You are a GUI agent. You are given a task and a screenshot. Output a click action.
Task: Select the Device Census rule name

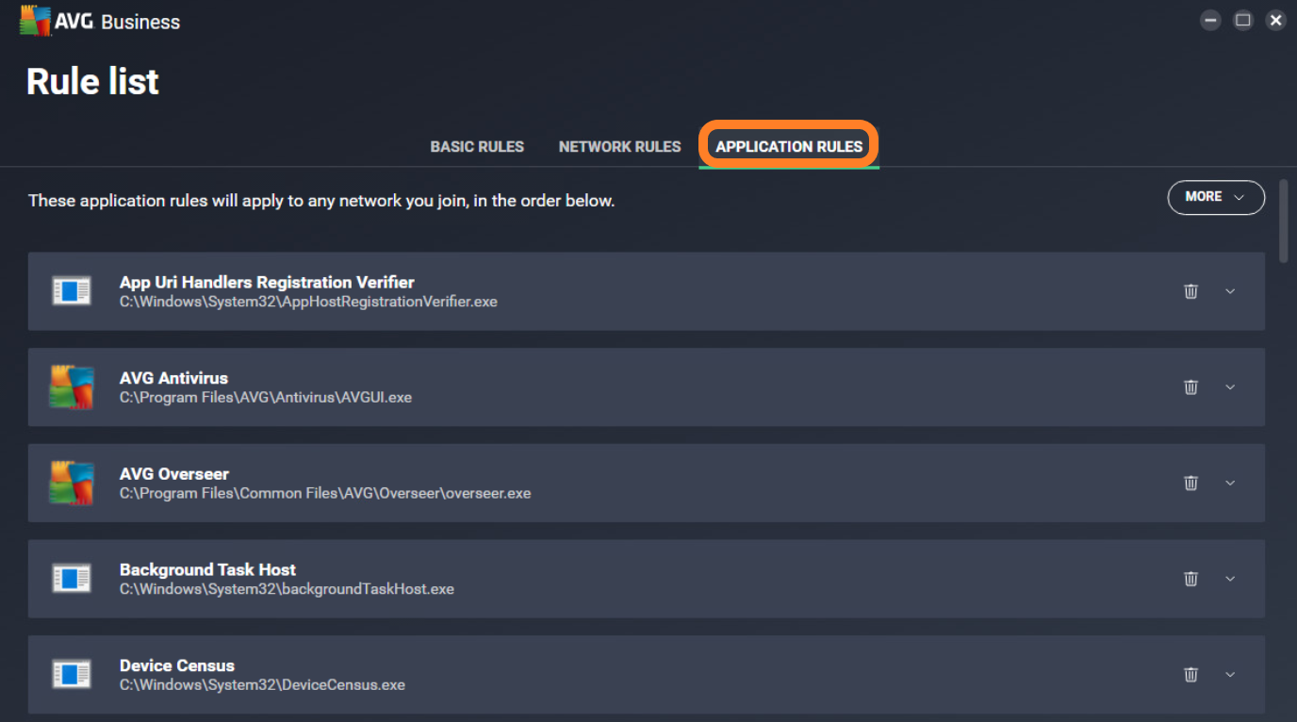[177, 665]
